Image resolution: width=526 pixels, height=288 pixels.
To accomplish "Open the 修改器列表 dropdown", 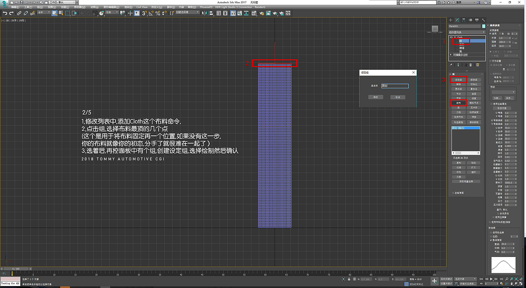I will 467,32.
